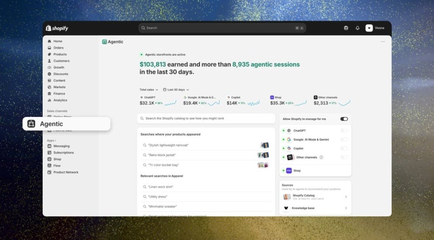The width and height of the screenshot is (434, 240).
Task: Toggle the Google AI Mode & Gemini switch
Action: (344, 140)
